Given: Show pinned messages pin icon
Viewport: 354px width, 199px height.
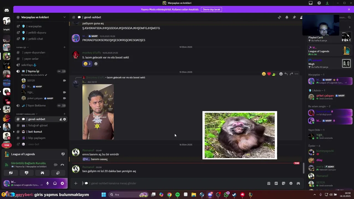Looking at the screenshot, I should (x=294, y=17).
